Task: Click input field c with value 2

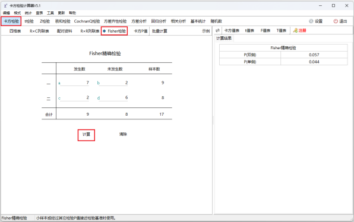Action: click(74, 98)
